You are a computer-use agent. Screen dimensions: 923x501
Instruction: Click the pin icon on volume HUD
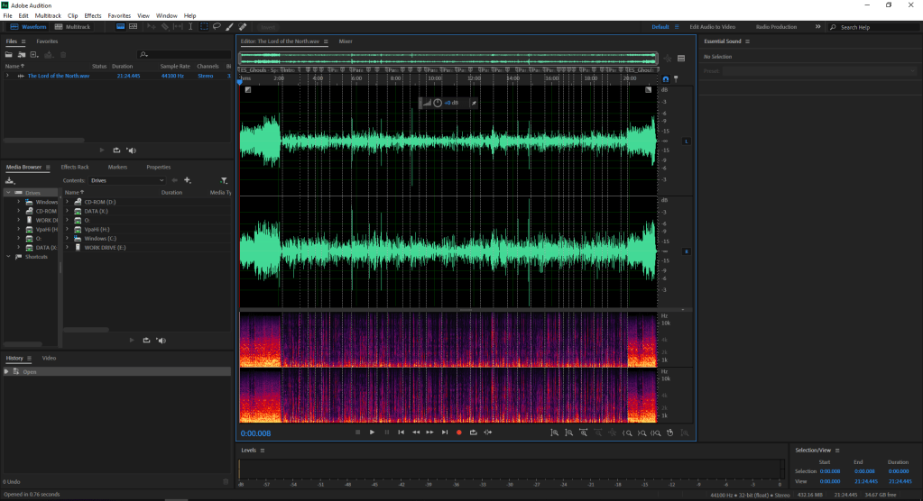[x=475, y=103]
